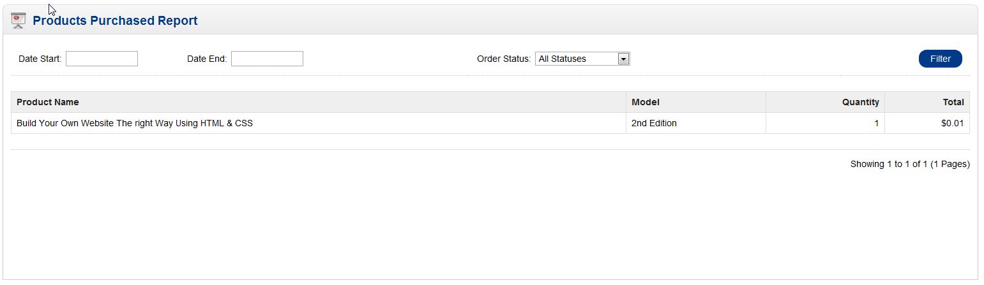This screenshot has height=285, width=984.
Task: Click the $0.01 total cell
Action: pyautogui.click(x=952, y=123)
